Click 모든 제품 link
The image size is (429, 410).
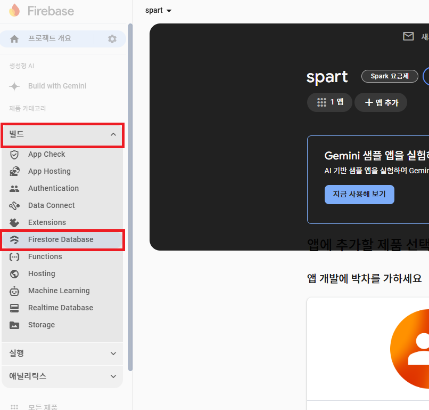pos(43,407)
